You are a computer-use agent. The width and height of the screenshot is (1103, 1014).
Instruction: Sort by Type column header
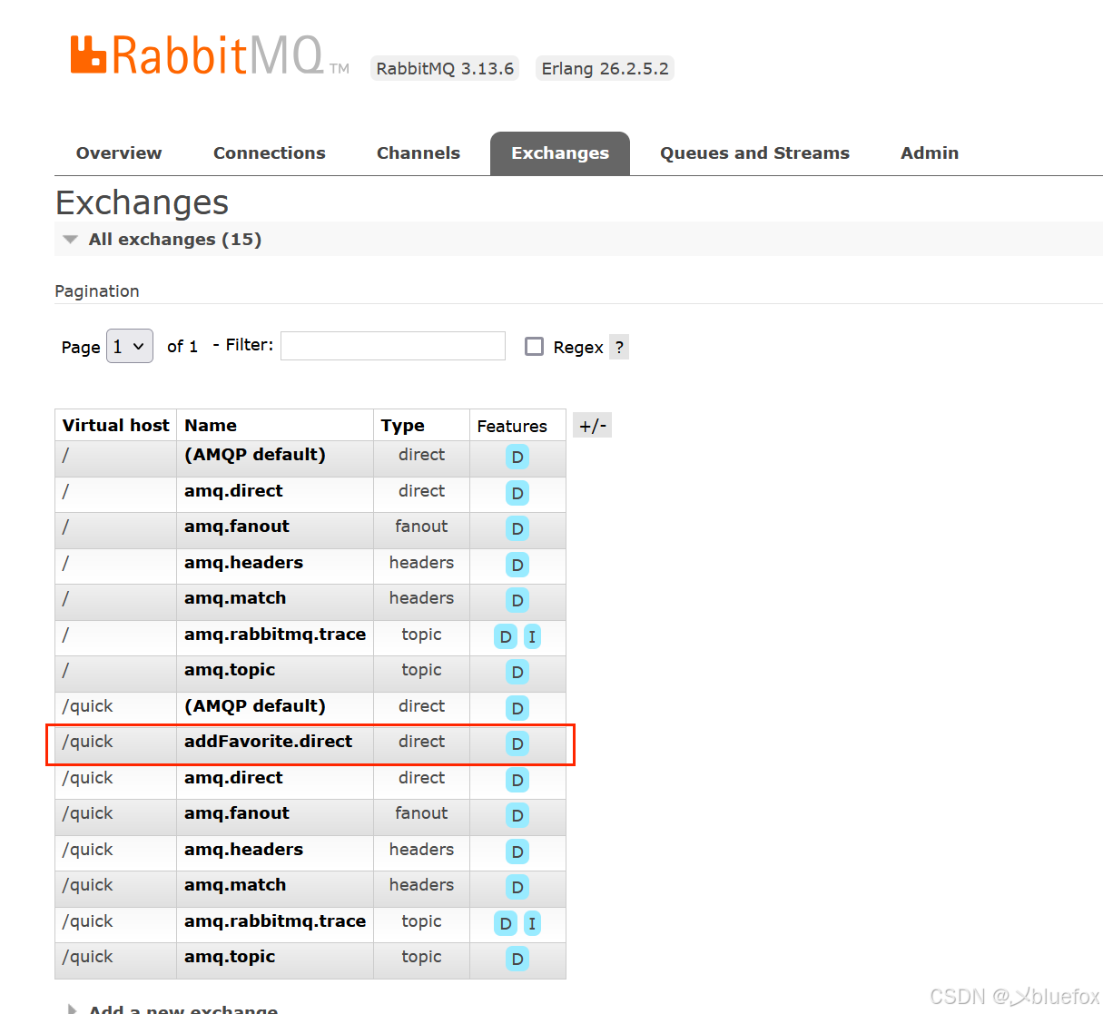403,426
